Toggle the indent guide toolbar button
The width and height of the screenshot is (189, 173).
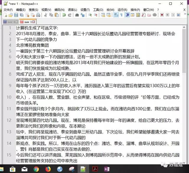(127, 15)
